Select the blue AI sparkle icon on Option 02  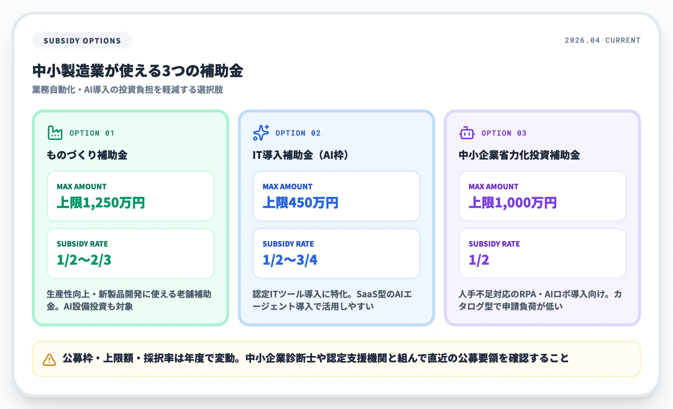(x=260, y=133)
